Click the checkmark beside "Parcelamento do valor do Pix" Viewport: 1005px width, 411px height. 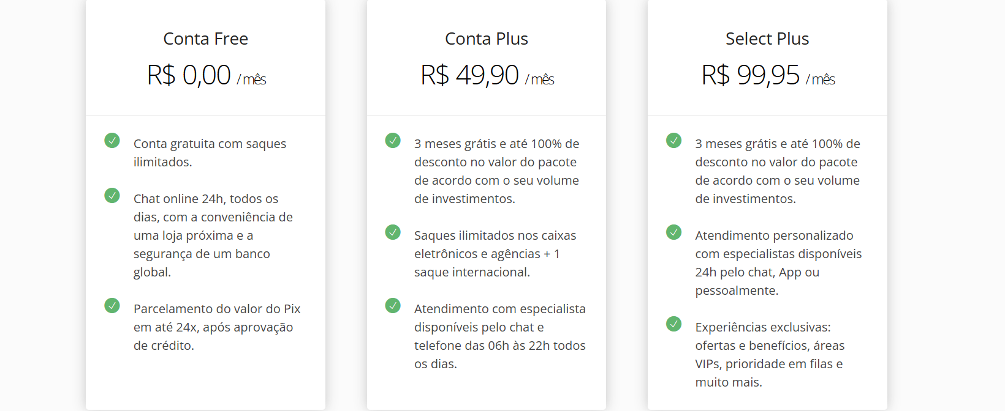(112, 305)
